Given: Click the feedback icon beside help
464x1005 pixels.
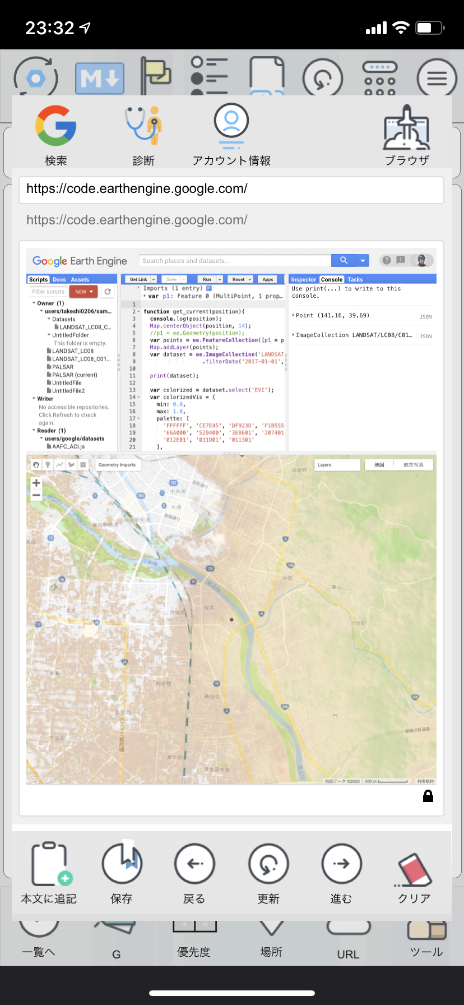Looking at the screenshot, I should click(401, 260).
